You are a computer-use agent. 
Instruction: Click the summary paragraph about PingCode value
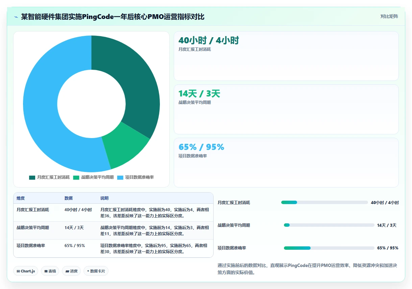coord(307,269)
